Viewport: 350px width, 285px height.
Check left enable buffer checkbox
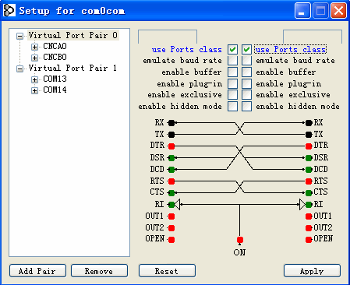pyautogui.click(x=232, y=72)
